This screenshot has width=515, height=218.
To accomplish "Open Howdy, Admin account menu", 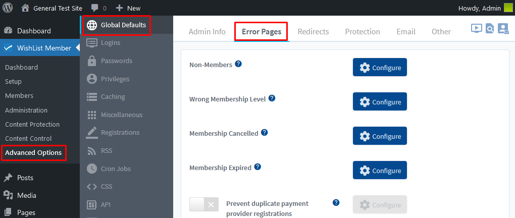I will tap(485, 8).
